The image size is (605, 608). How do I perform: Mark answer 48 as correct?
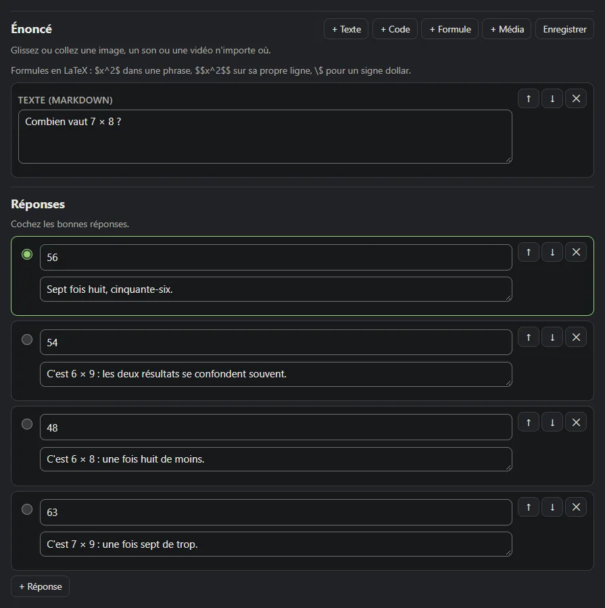[27, 424]
